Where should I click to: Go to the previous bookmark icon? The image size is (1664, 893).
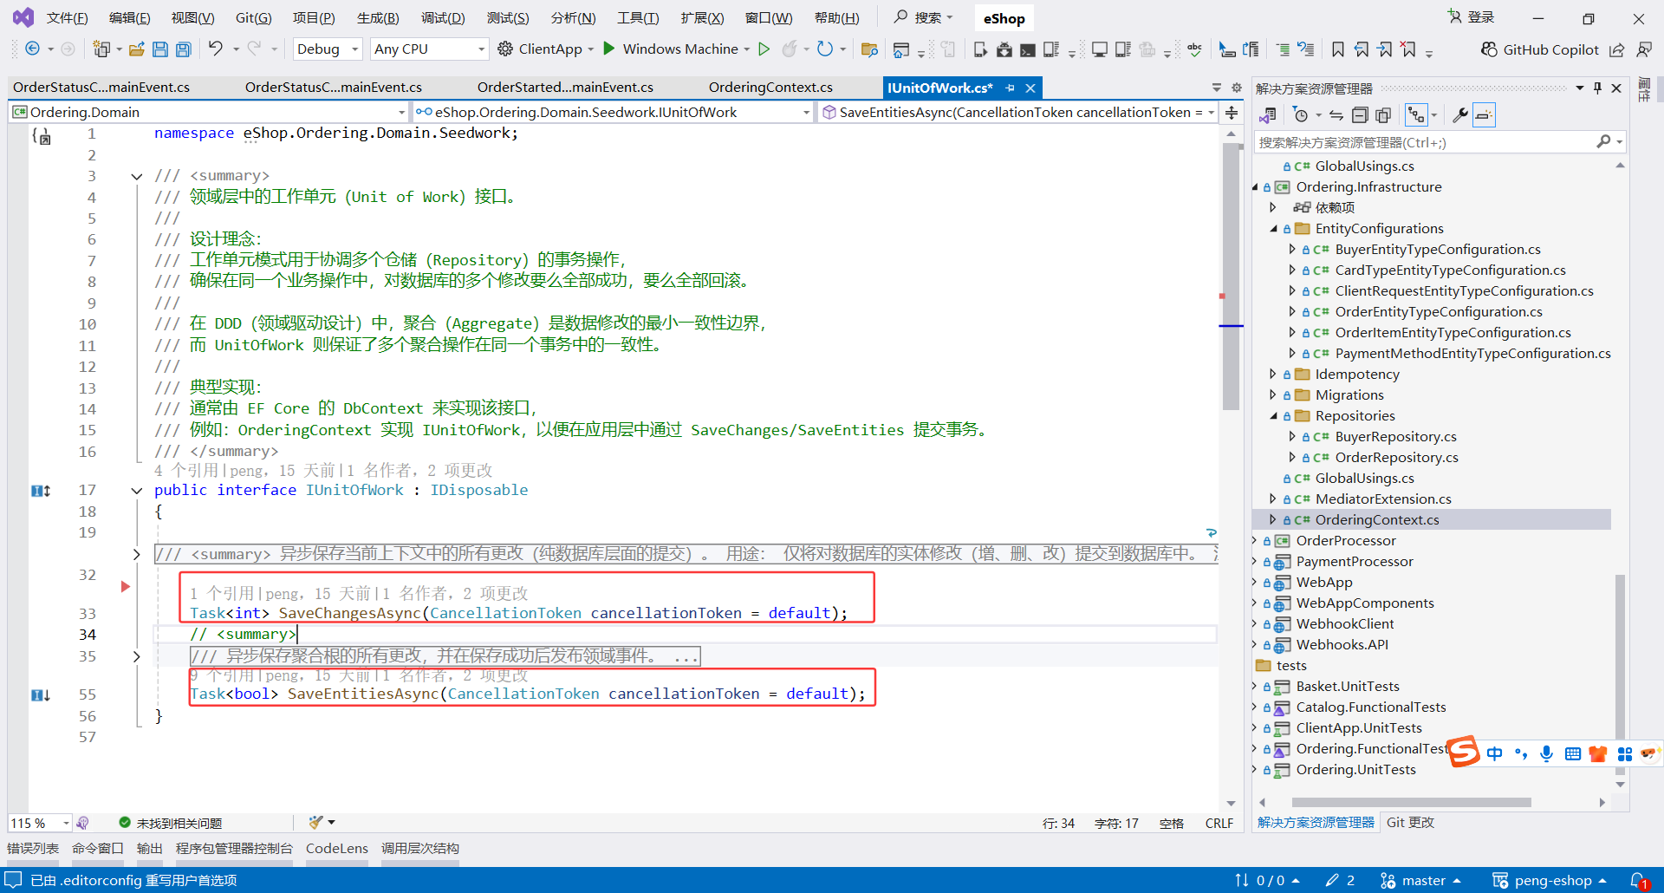(1362, 49)
